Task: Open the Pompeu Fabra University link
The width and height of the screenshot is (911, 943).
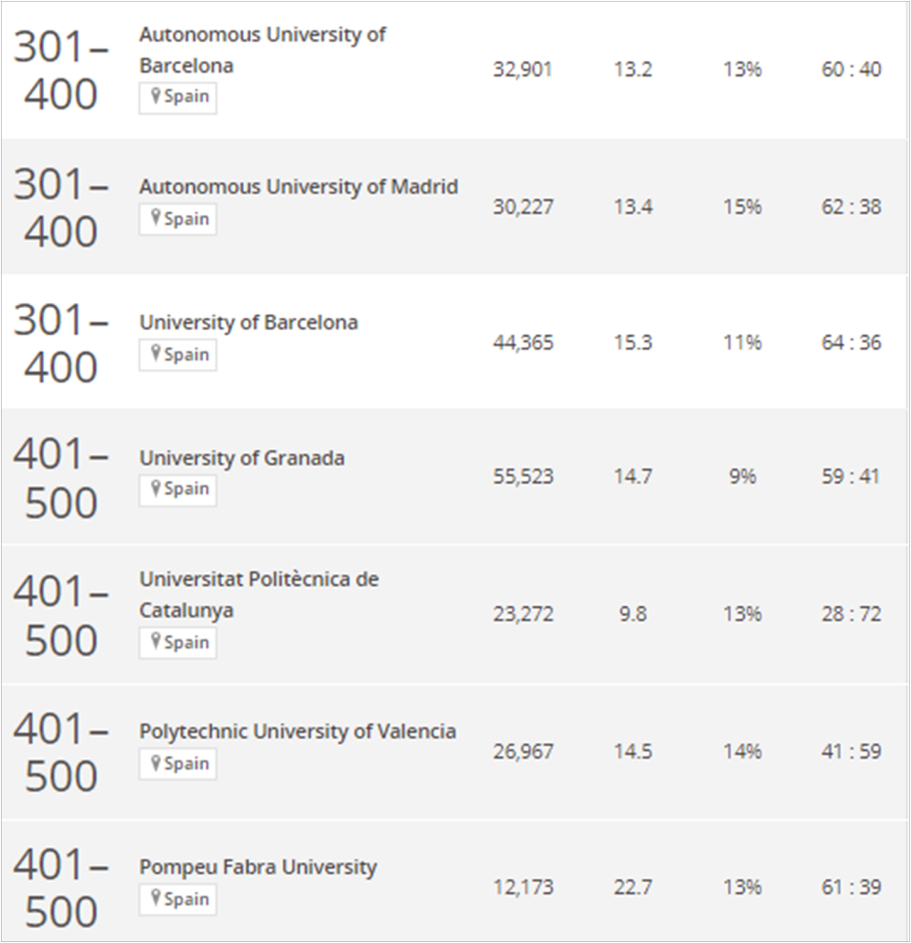Action: coord(258,867)
